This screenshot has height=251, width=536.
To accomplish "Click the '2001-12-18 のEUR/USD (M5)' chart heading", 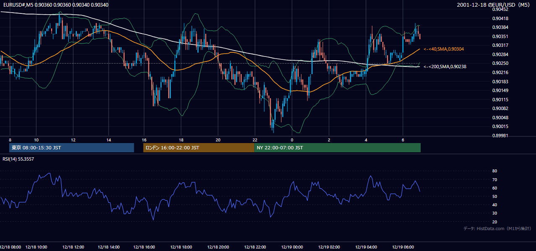I will 494,5.
